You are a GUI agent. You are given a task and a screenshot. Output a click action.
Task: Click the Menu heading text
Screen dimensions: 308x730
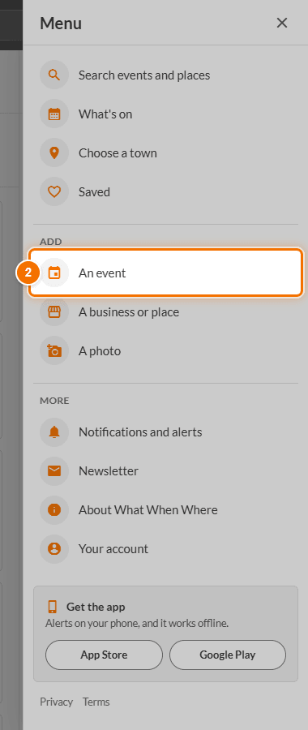click(x=61, y=24)
